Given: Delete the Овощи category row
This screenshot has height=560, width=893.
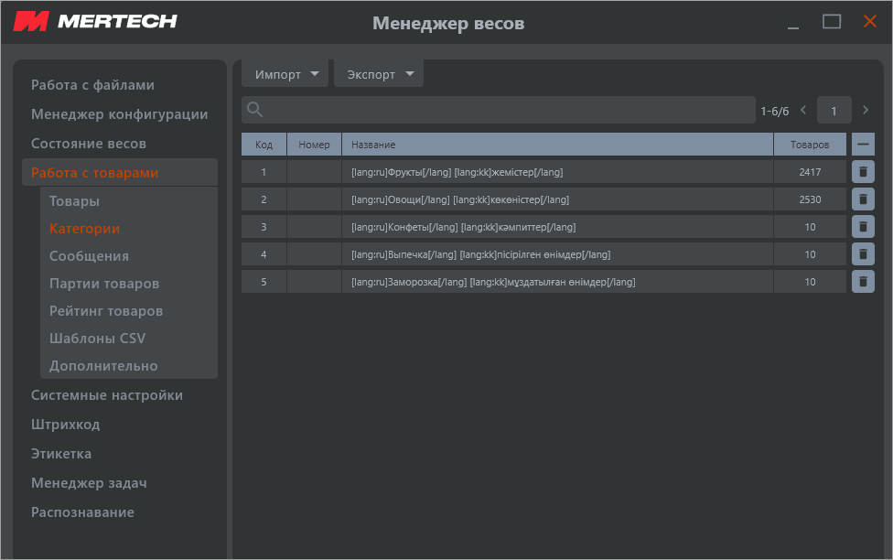Looking at the screenshot, I should tap(863, 199).
